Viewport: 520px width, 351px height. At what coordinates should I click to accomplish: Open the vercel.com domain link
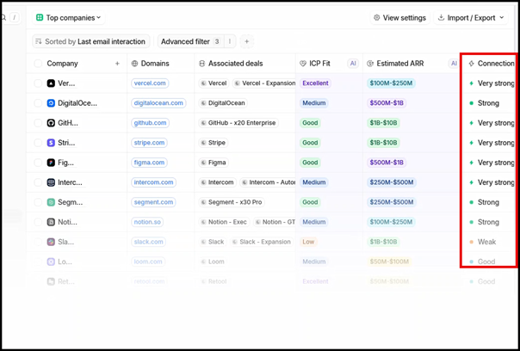point(150,83)
